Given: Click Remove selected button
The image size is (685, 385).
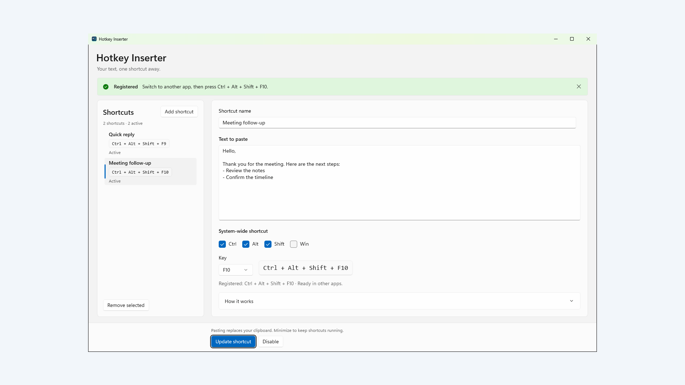Looking at the screenshot, I should [x=126, y=305].
